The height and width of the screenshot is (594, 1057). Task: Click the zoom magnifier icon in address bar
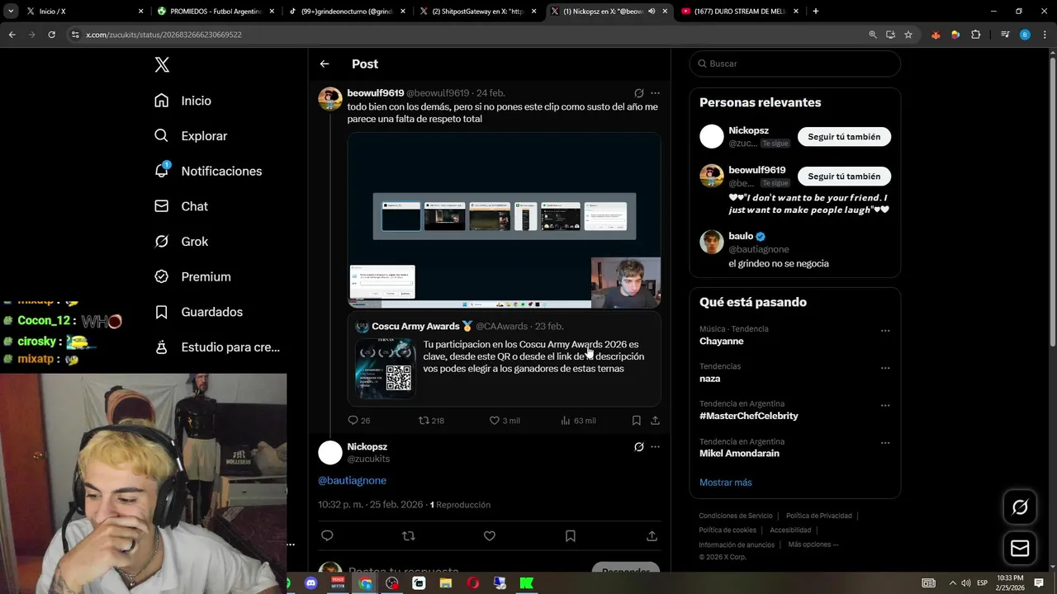[x=873, y=35]
